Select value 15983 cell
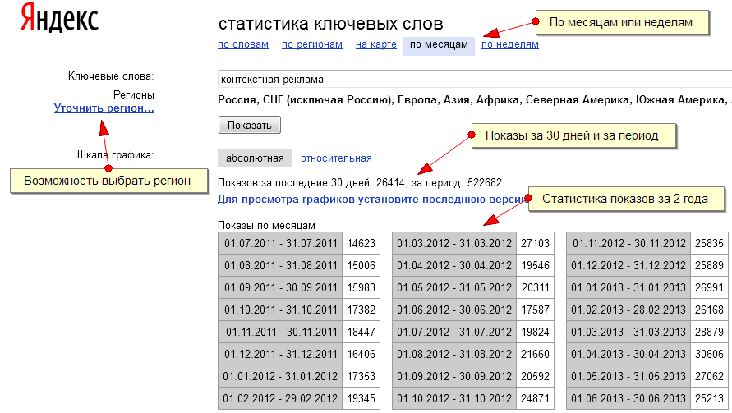Image resolution: width=732 pixels, height=413 pixels. point(361,287)
